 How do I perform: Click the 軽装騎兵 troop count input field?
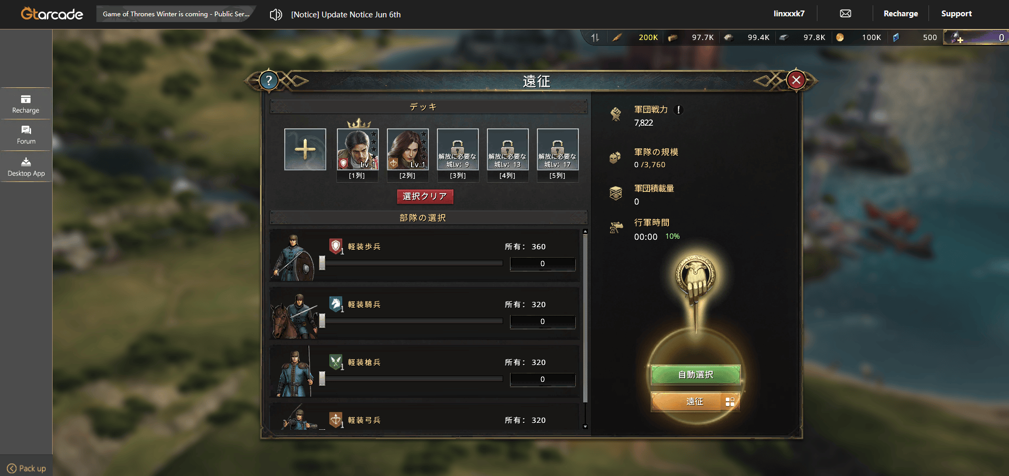pyautogui.click(x=543, y=322)
